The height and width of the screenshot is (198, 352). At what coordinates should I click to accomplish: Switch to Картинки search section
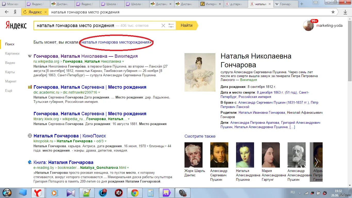tap(12, 54)
